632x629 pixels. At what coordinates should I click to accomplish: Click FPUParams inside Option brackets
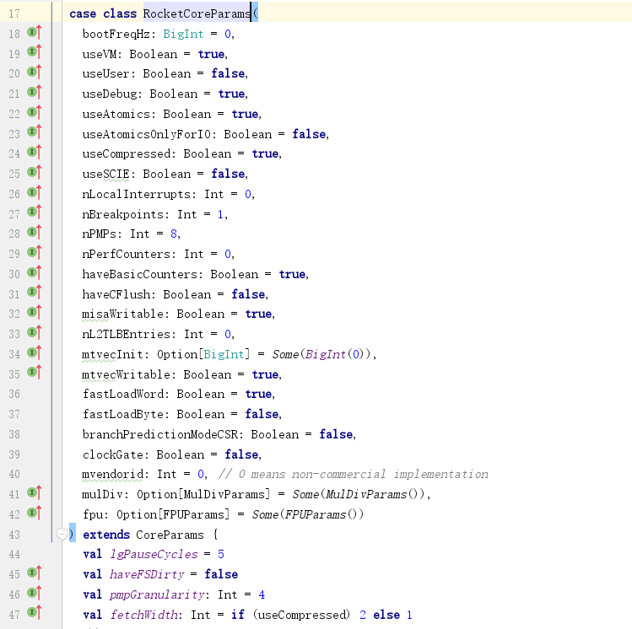tap(193, 514)
